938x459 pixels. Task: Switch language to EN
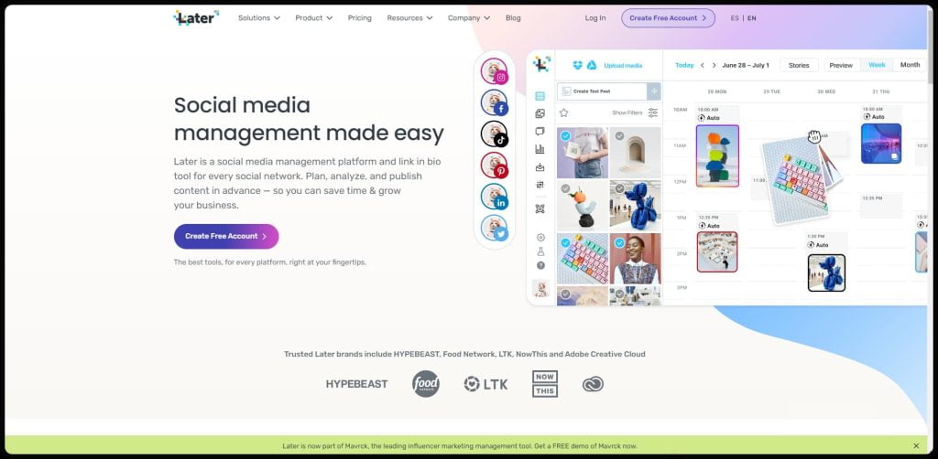tap(752, 18)
